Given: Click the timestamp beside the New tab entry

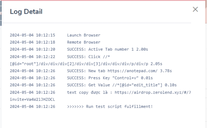Looking at the screenshot, I should [32, 71].
